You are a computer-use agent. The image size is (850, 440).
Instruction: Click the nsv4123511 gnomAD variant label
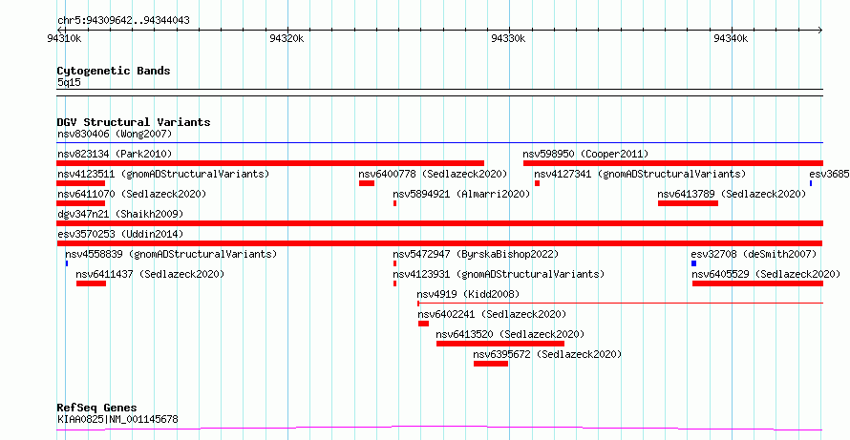[x=163, y=174]
